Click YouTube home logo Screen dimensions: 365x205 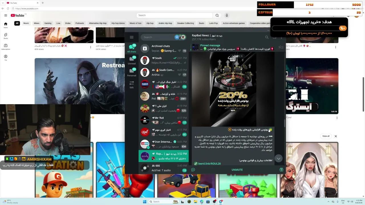coord(18,15)
